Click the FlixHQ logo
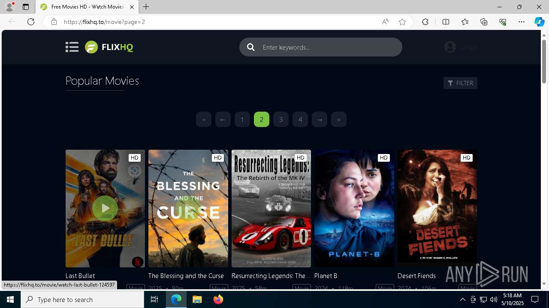This screenshot has width=549, height=308. pos(109,47)
